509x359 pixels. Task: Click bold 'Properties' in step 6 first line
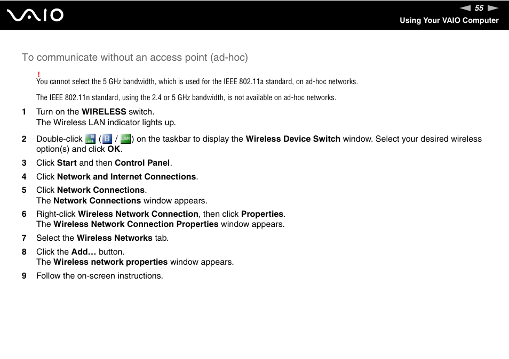(263, 214)
